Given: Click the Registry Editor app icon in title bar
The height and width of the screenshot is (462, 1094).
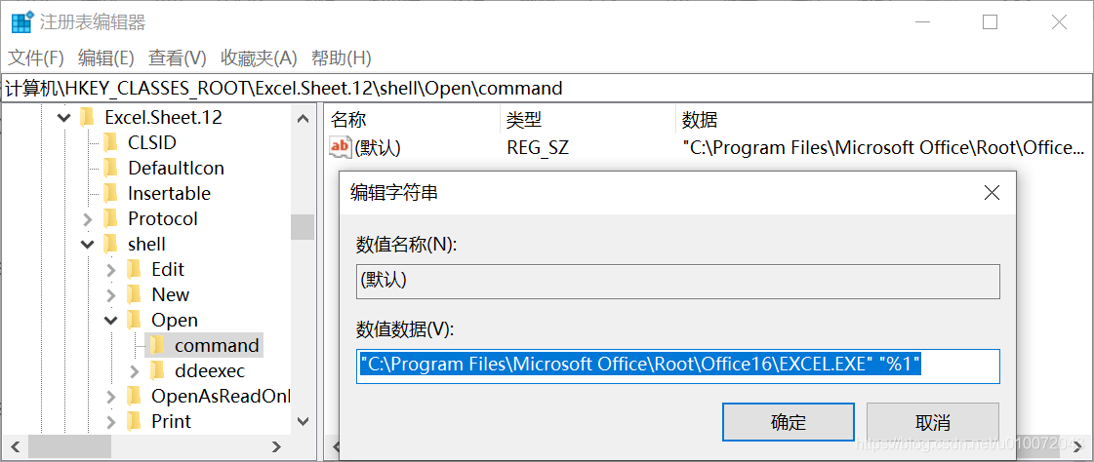Looking at the screenshot, I should pyautogui.click(x=21, y=21).
